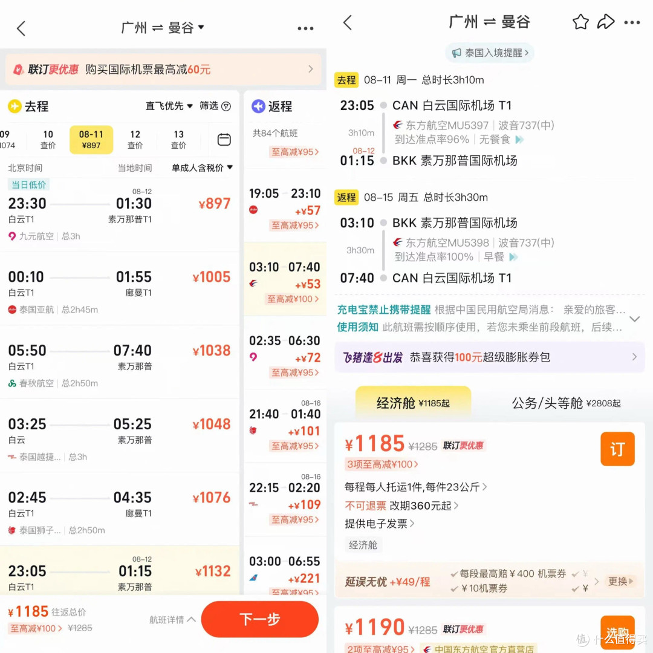Expand the 航班详情 panel

coord(172,620)
